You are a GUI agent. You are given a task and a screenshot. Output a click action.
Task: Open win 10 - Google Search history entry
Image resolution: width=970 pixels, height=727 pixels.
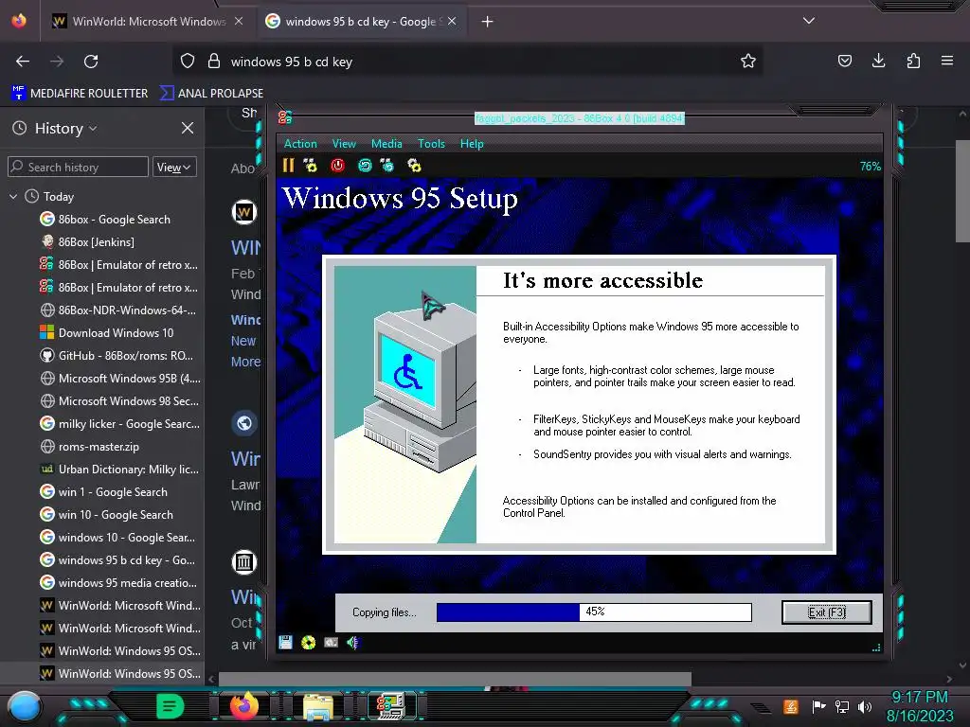click(106, 515)
